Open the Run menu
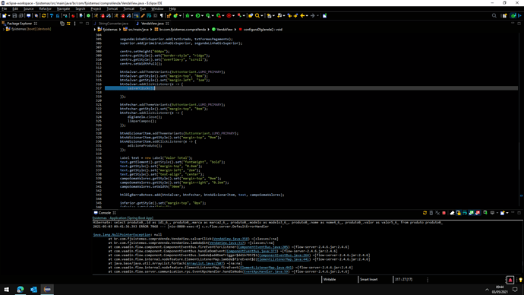The height and width of the screenshot is (295, 524). click(x=143, y=8)
